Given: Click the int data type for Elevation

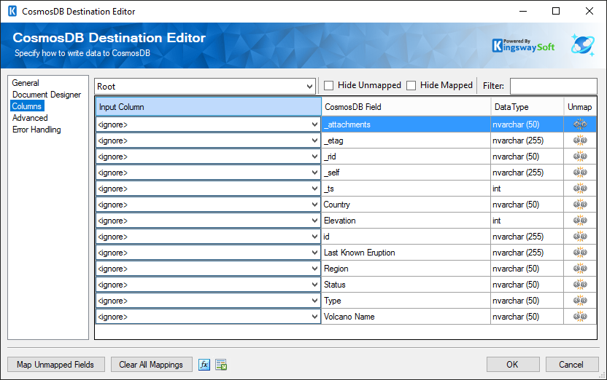Looking at the screenshot, I should [x=527, y=221].
